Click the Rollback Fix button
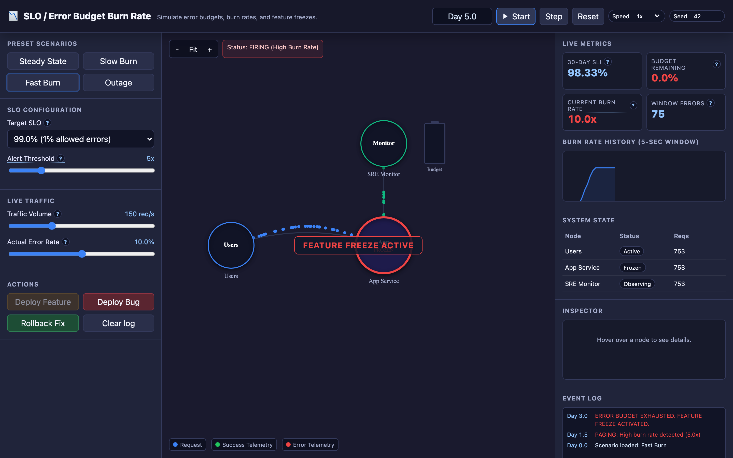This screenshot has width=733, height=458. click(x=43, y=323)
